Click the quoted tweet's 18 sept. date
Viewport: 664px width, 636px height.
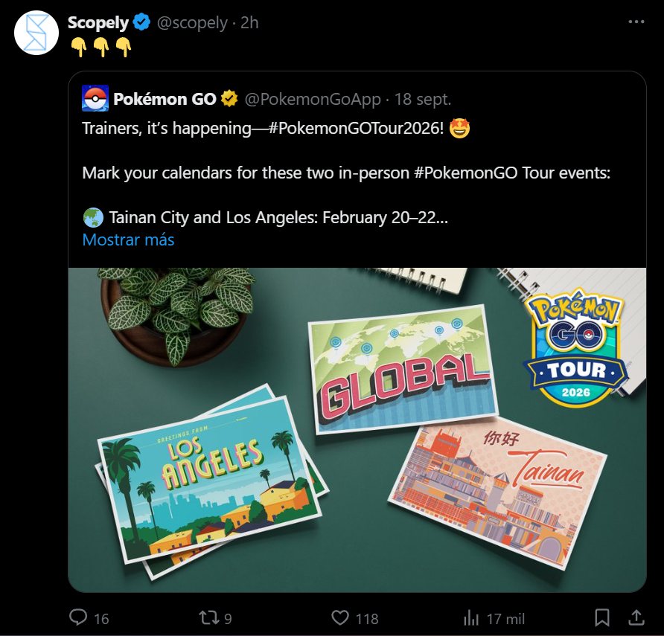point(422,99)
